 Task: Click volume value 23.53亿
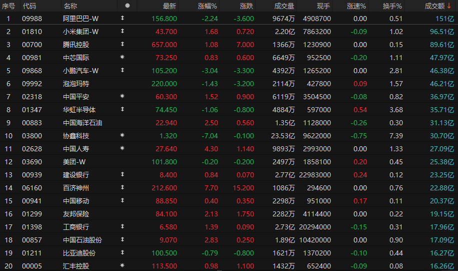click(283, 136)
